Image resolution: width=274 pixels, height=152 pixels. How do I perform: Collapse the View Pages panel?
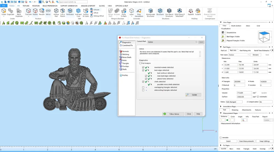pos(221,22)
